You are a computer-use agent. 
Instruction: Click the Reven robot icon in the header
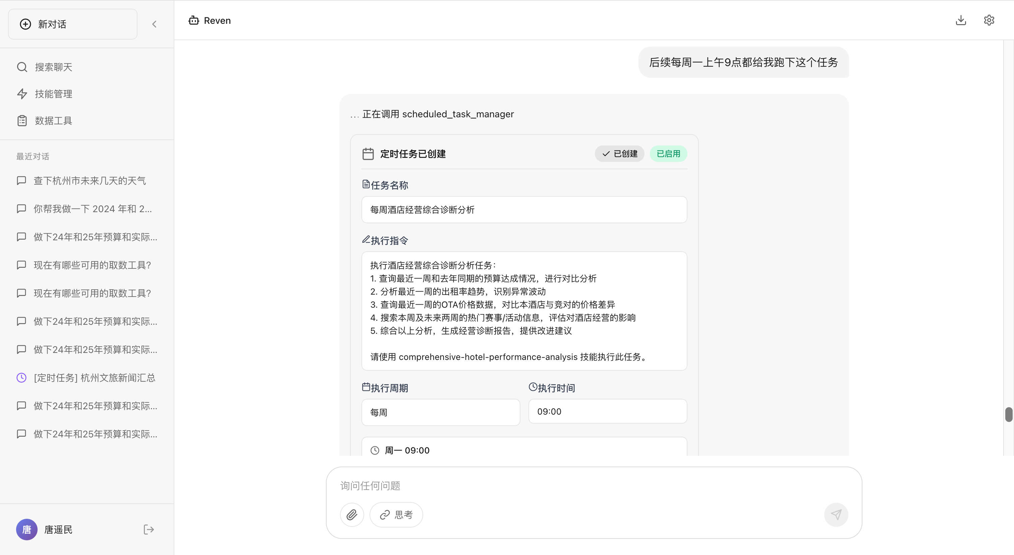click(x=193, y=20)
